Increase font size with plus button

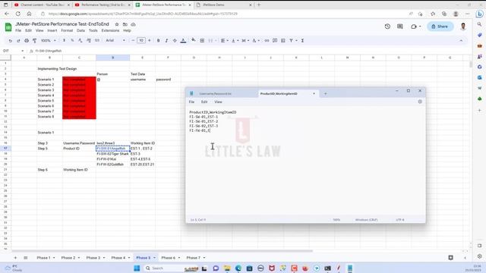click(150, 40)
